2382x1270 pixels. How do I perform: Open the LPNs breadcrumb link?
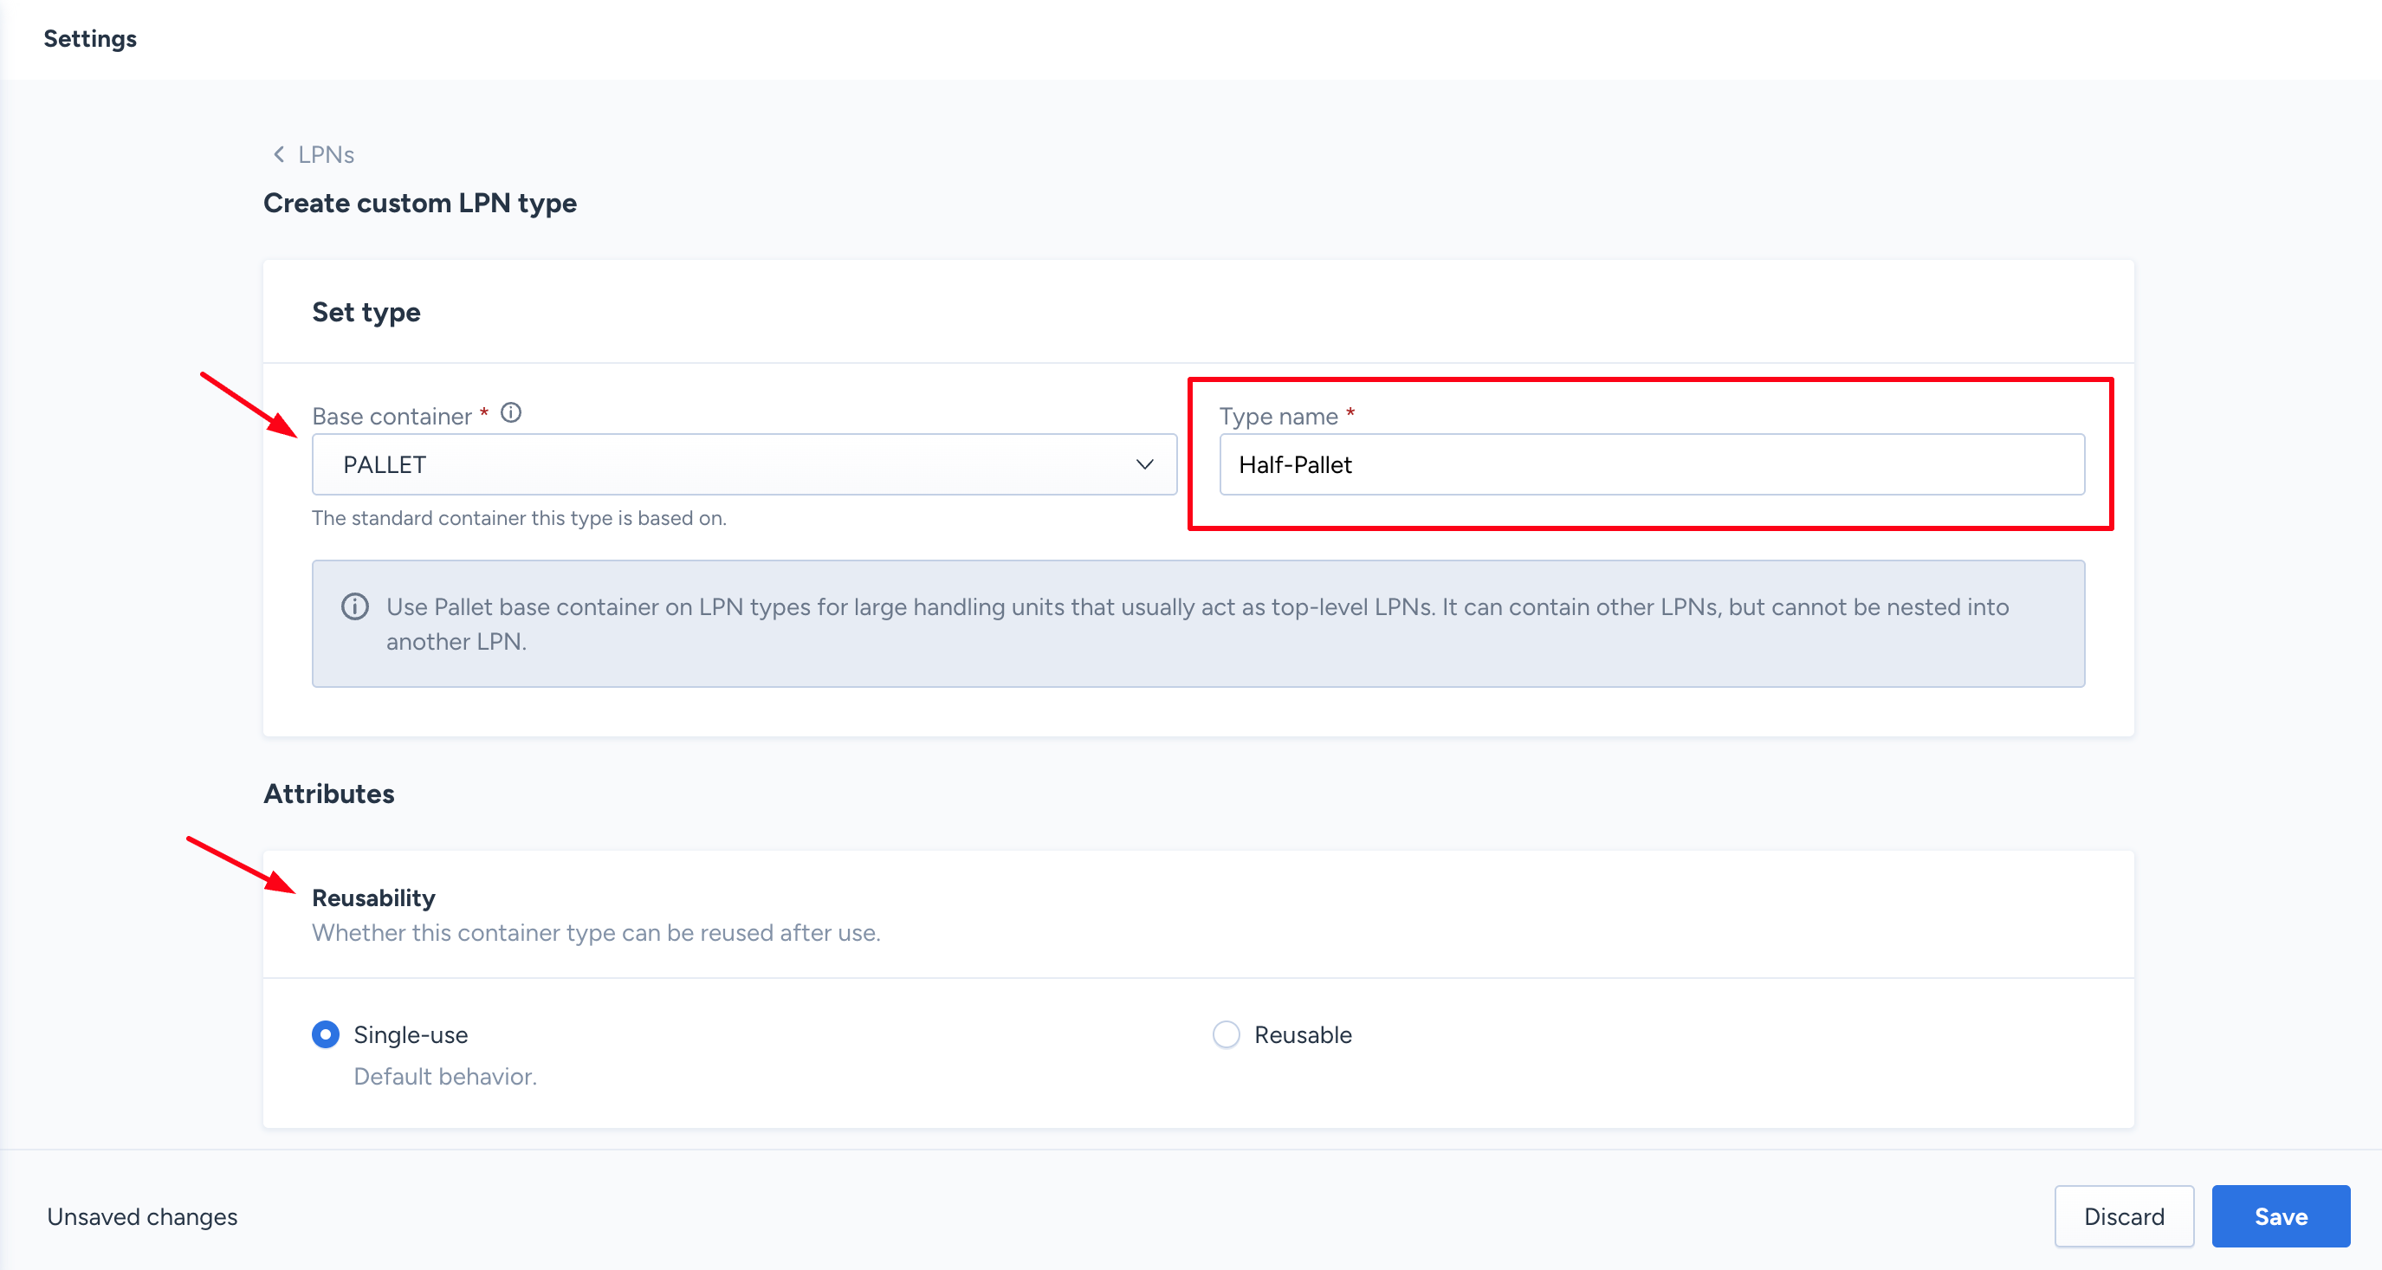(x=326, y=154)
